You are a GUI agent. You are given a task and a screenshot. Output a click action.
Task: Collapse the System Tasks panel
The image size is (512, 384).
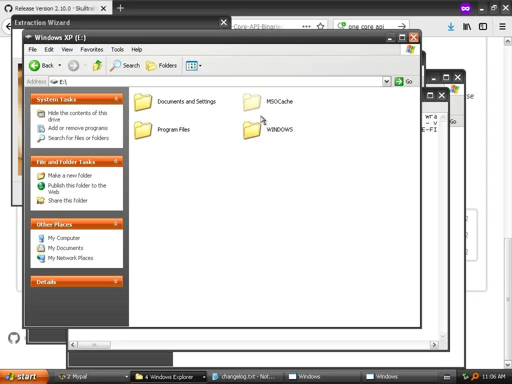(116, 99)
